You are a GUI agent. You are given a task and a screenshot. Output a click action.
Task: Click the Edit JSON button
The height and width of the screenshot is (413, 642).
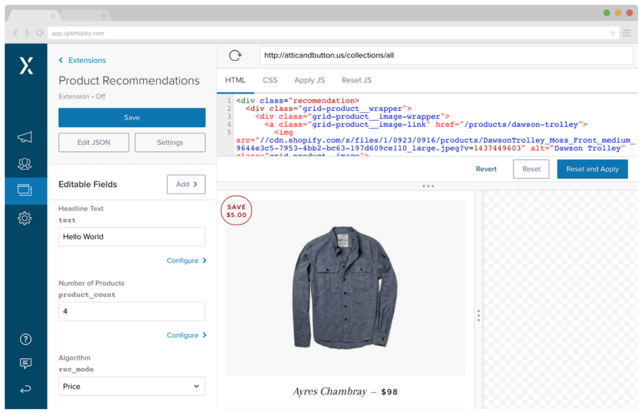[x=94, y=142]
